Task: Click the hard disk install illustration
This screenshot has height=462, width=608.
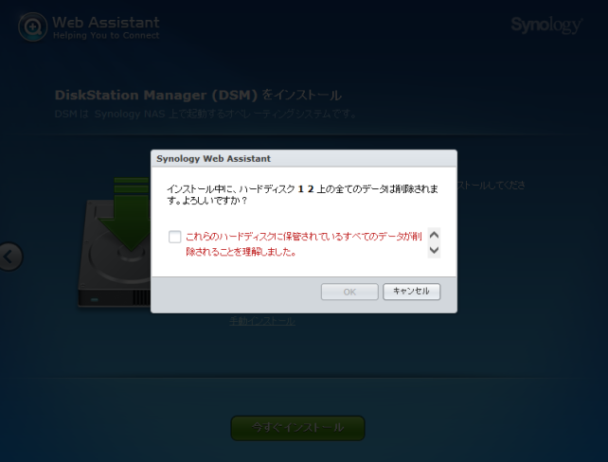Action: click(115, 242)
